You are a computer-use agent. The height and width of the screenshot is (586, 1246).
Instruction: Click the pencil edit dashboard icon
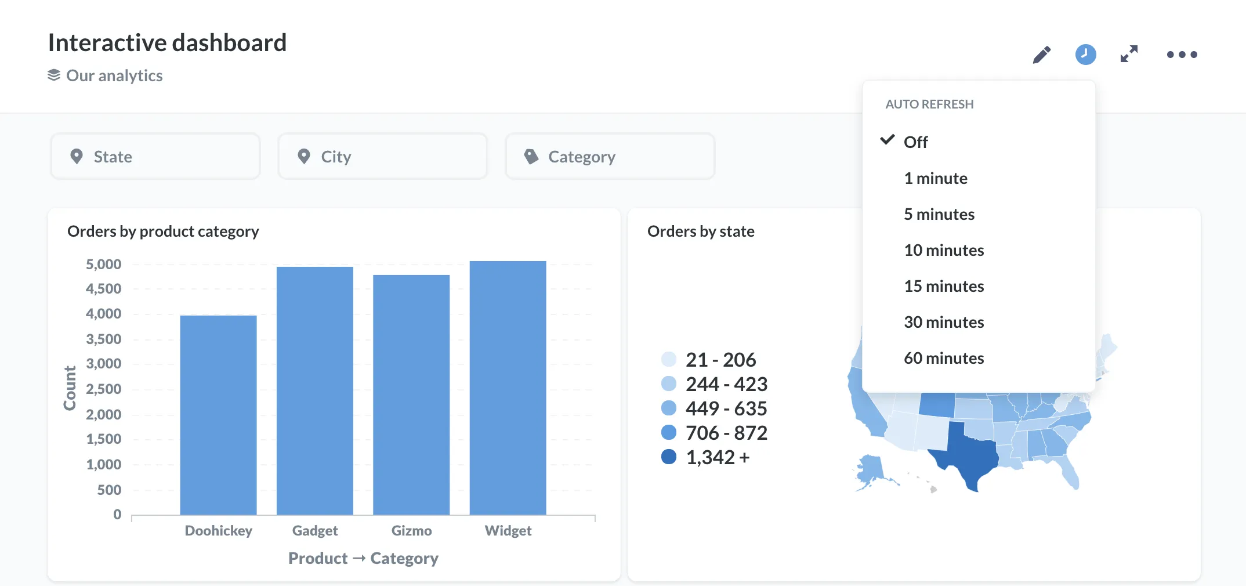pyautogui.click(x=1042, y=55)
